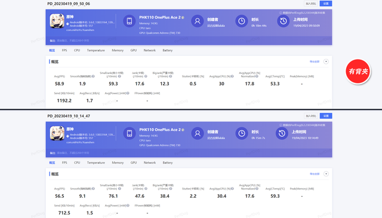382x218 pixels.
Task: Focus remark 备注 field in 09_50_06 report
Action: tap(73, 41)
